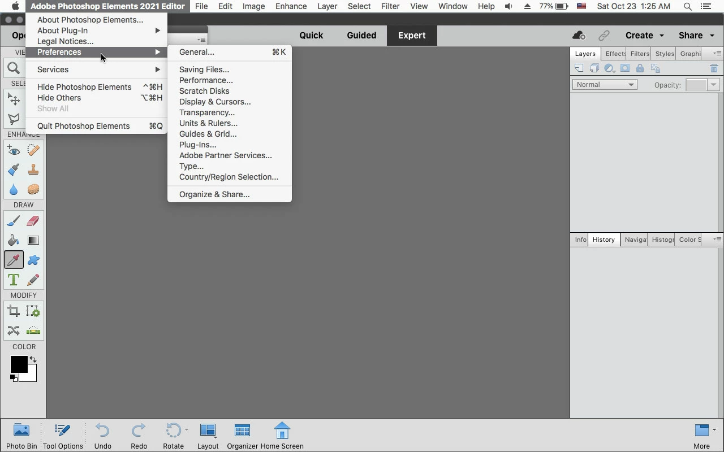Select the Type tool
724x452 pixels.
click(x=14, y=280)
